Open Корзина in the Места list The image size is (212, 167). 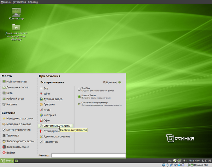pos(12,104)
